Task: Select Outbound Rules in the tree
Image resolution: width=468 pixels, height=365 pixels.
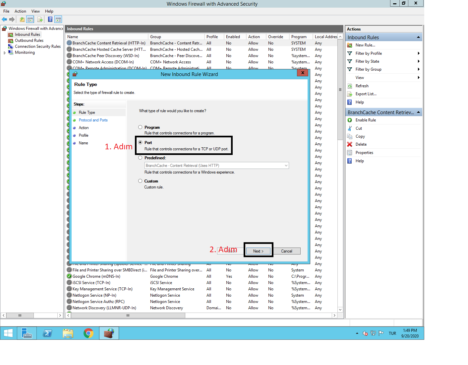Action: coord(29,40)
